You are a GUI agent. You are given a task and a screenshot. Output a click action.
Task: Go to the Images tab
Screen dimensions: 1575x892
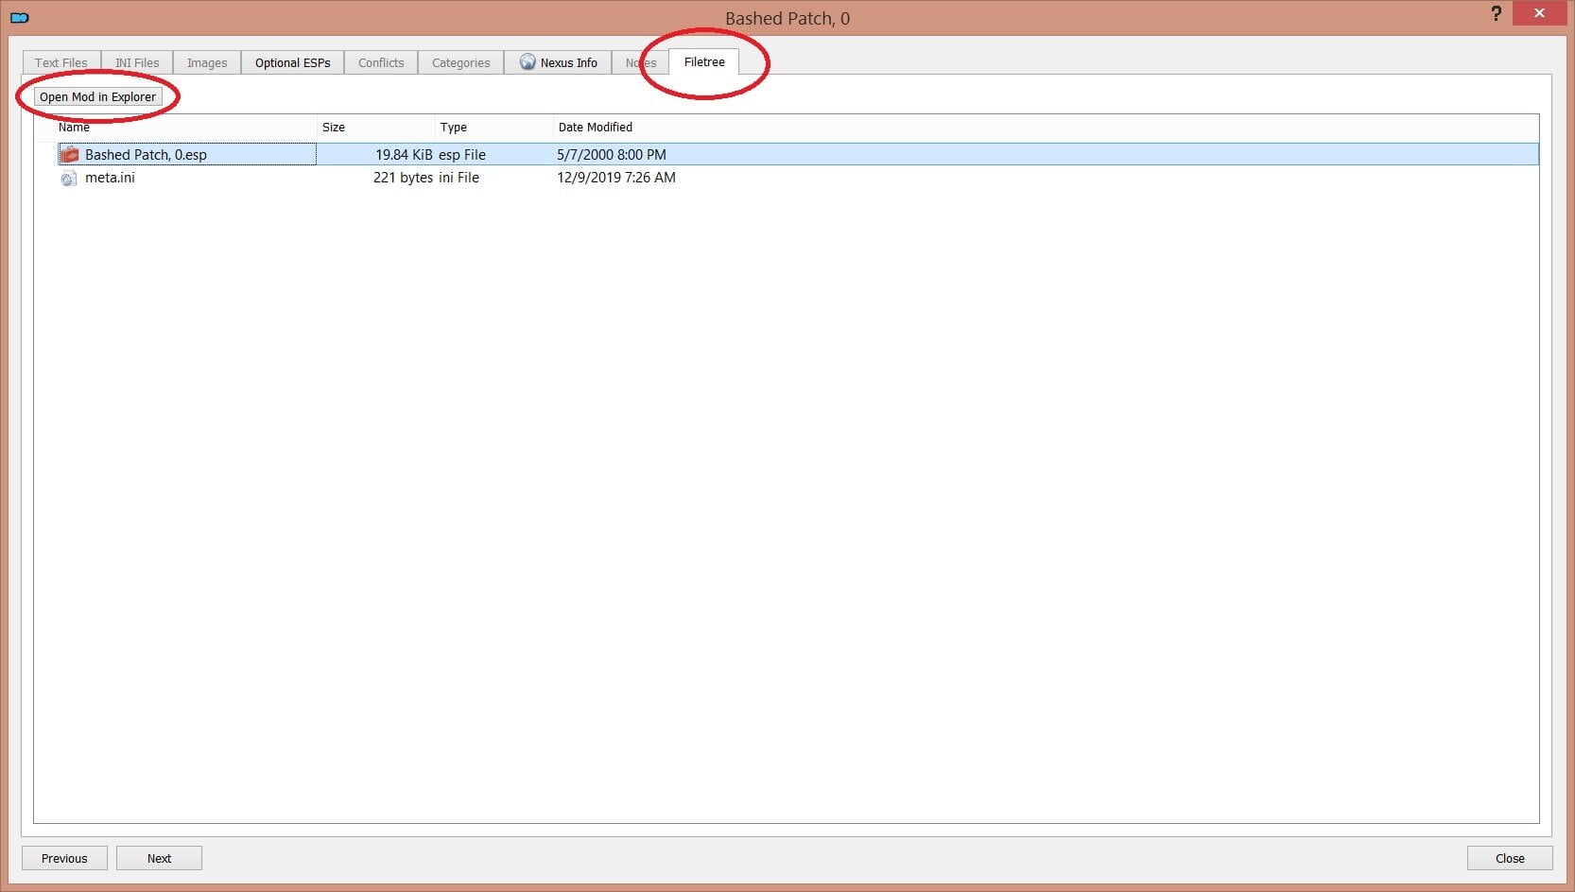pyautogui.click(x=207, y=63)
